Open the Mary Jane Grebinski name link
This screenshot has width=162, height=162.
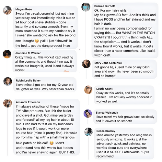108,63
